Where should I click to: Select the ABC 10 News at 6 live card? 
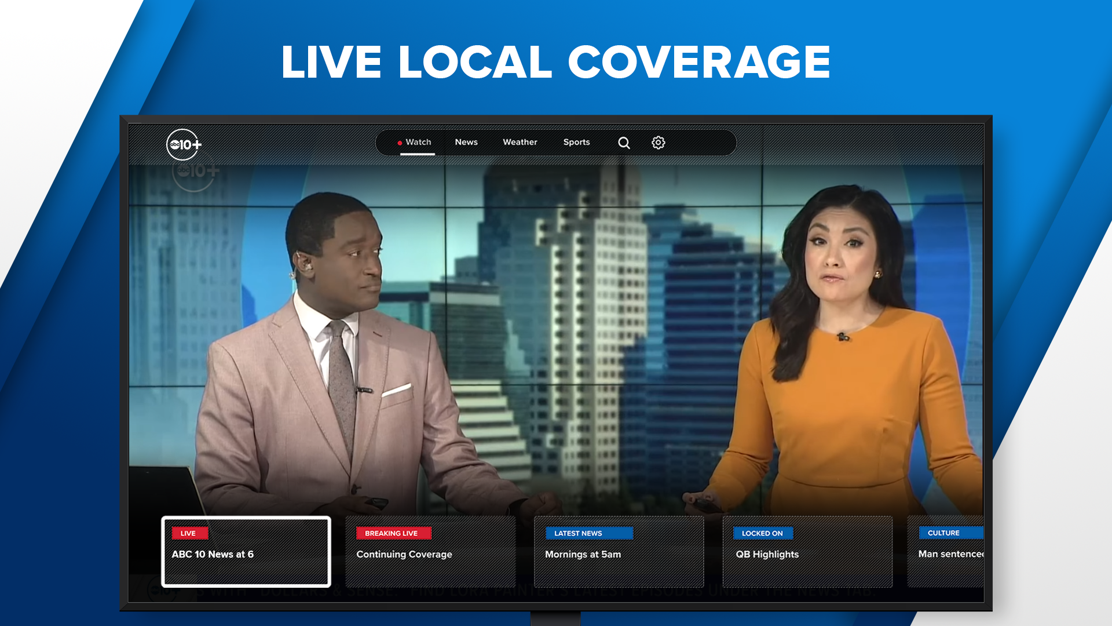[x=246, y=552]
